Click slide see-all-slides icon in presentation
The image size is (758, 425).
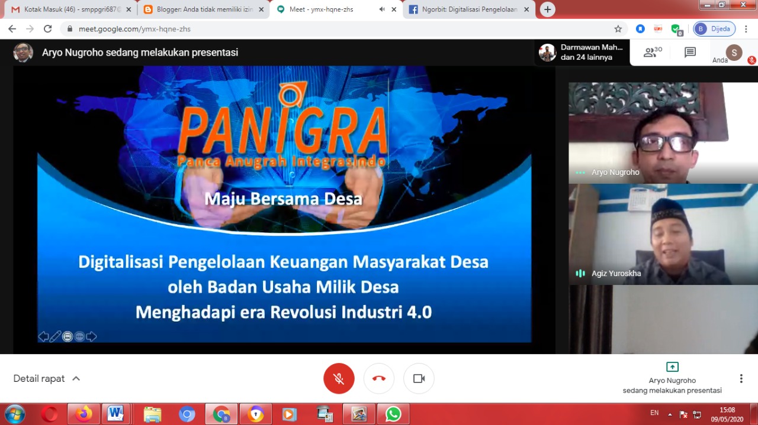(x=68, y=336)
